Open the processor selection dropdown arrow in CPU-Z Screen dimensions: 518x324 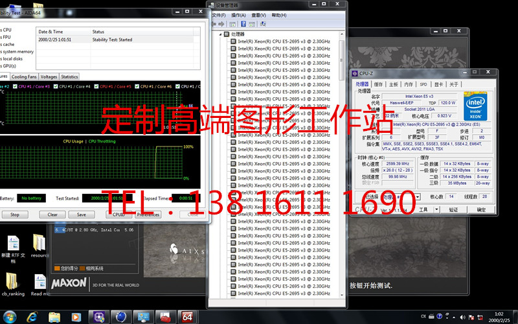pyautogui.click(x=418, y=197)
